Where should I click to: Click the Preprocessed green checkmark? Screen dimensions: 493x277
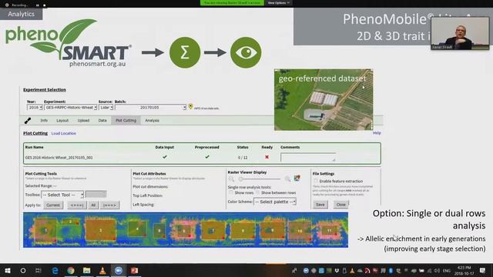pos(207,157)
